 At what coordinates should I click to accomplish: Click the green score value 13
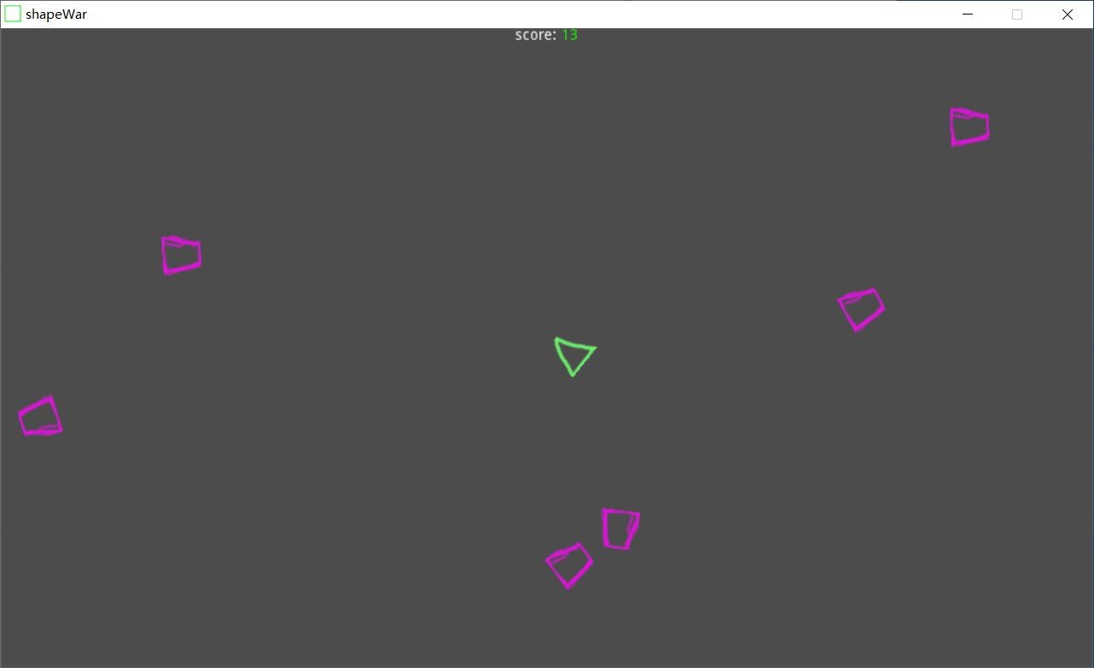pos(569,35)
